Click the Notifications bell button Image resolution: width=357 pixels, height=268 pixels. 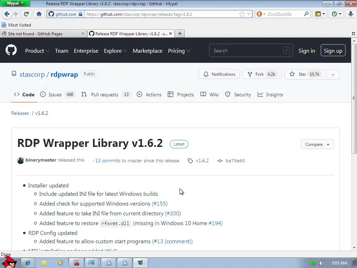tap(219, 74)
